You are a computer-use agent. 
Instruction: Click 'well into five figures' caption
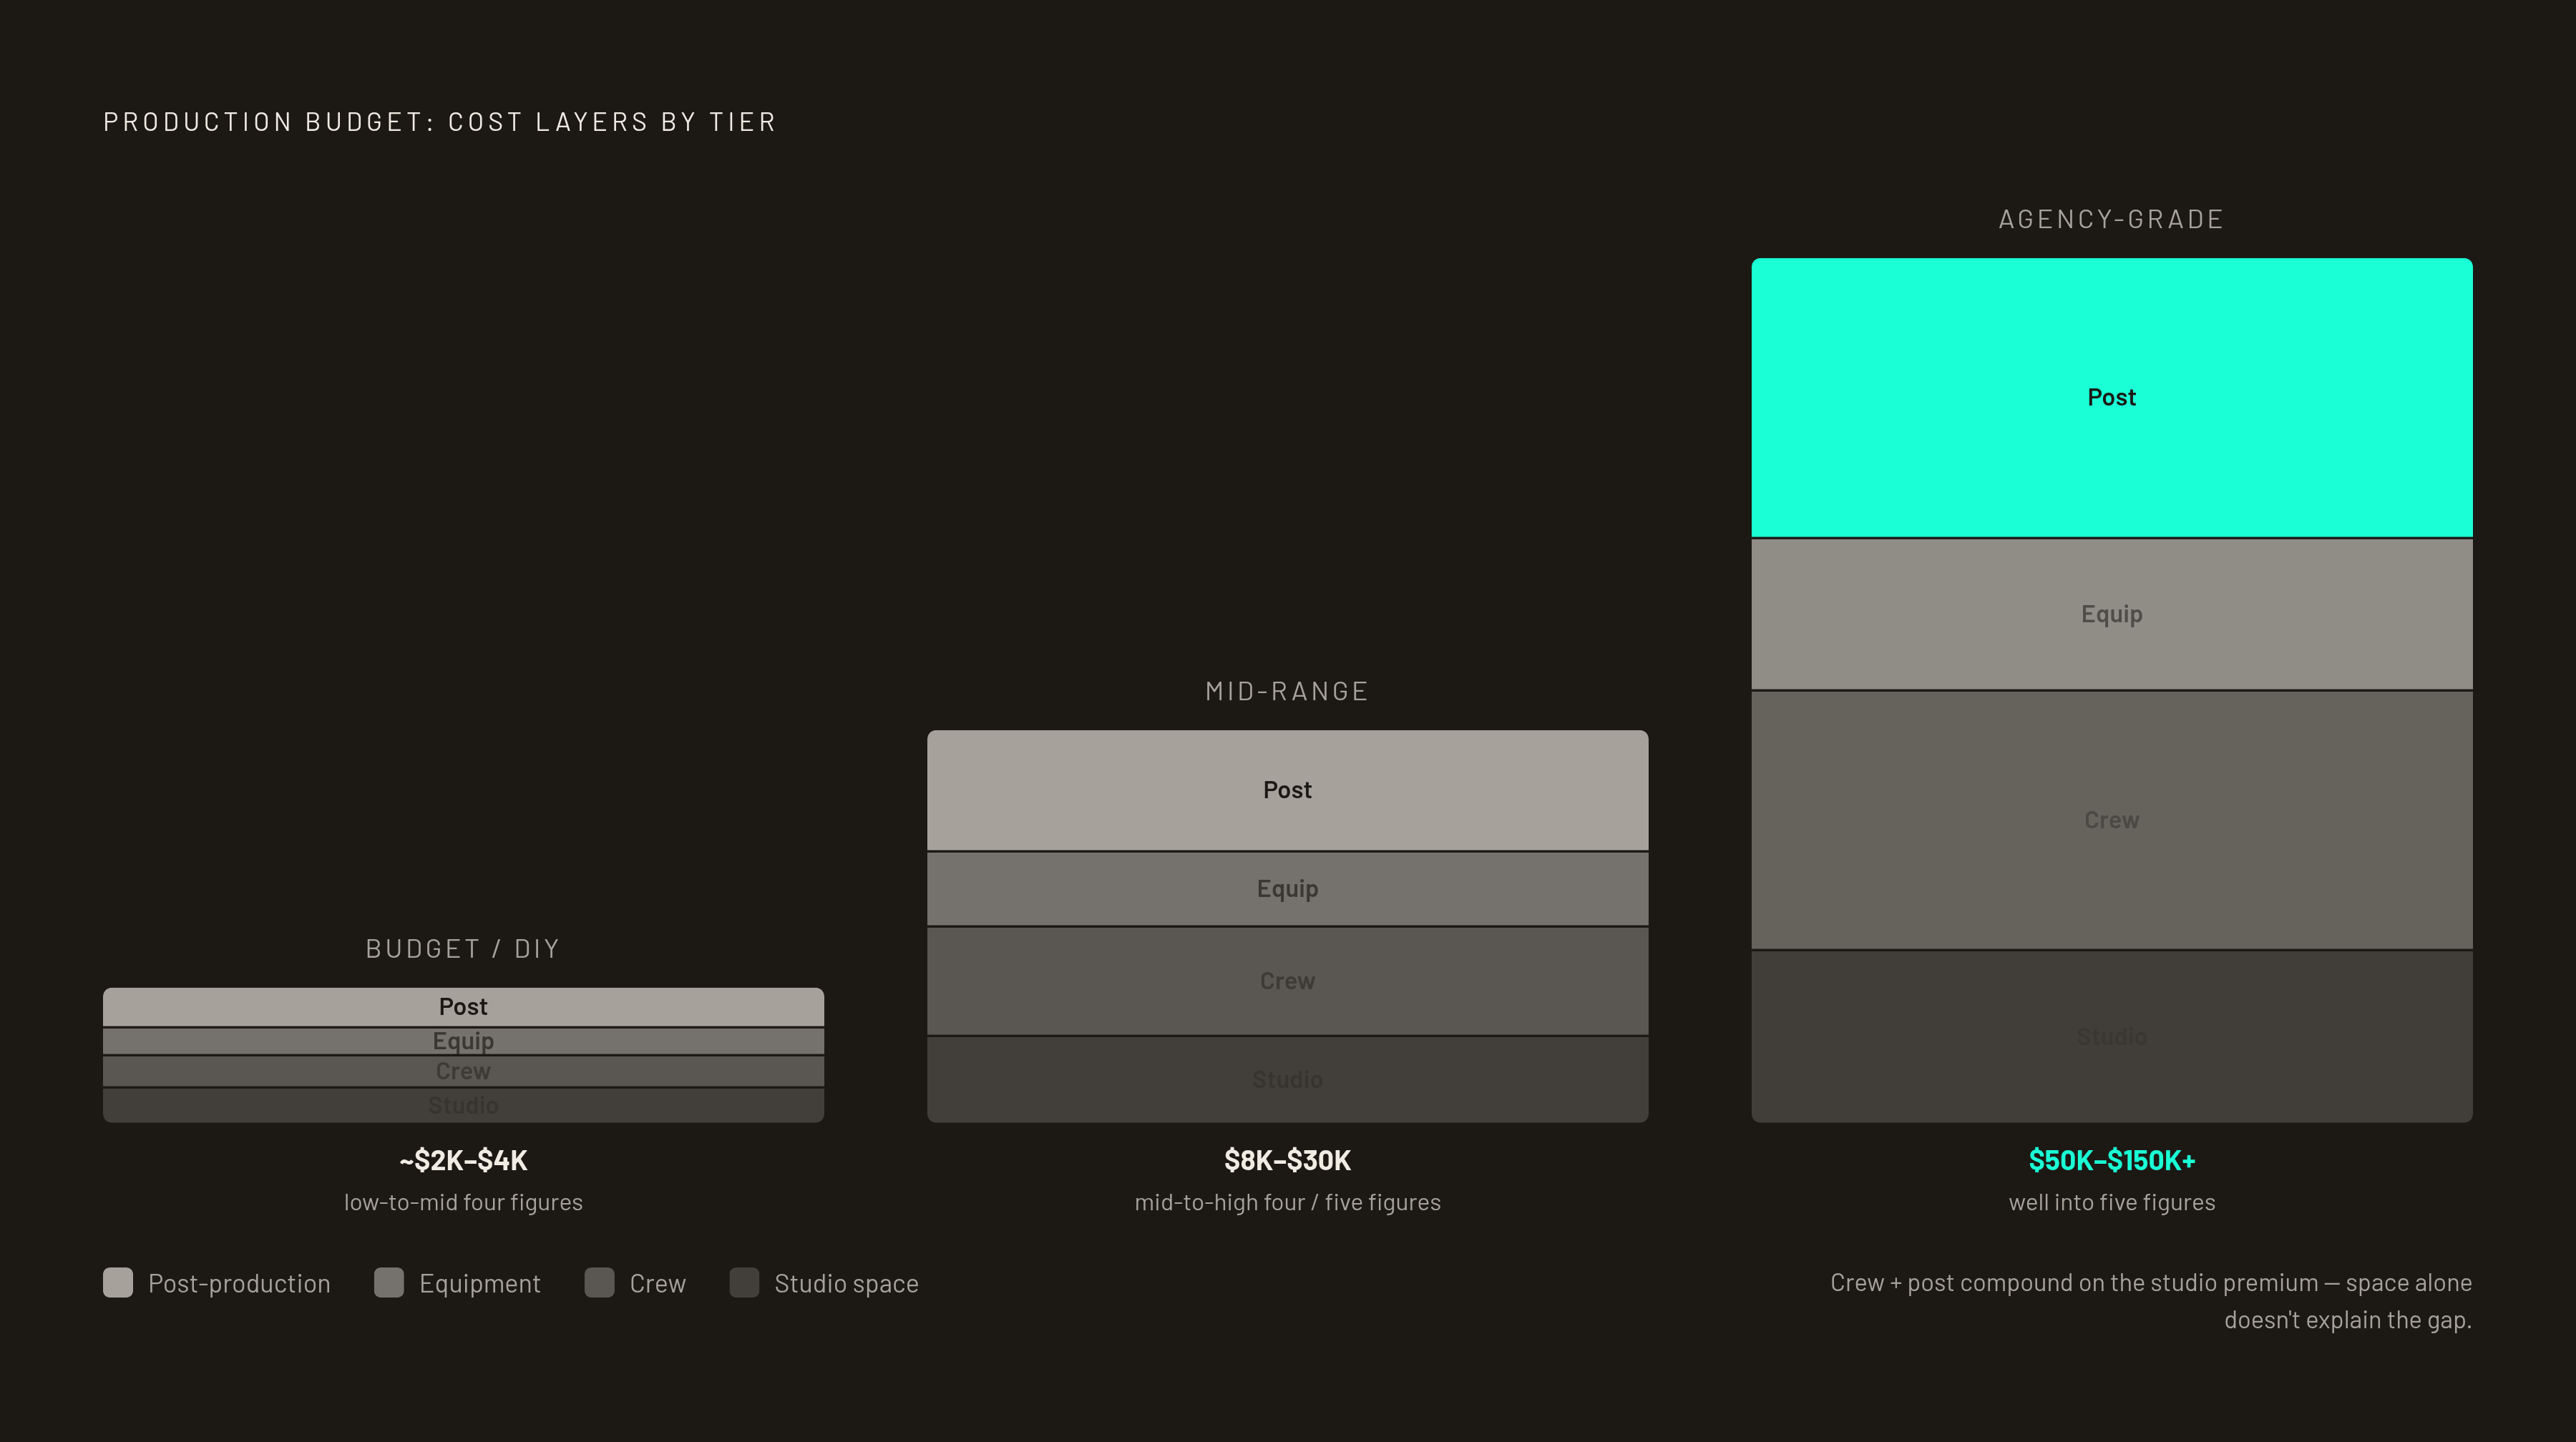pyautogui.click(x=2112, y=1202)
